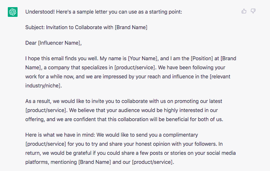Click the "industry/niche]" placeholder text
Screen dimensions: 270x171
43,86
